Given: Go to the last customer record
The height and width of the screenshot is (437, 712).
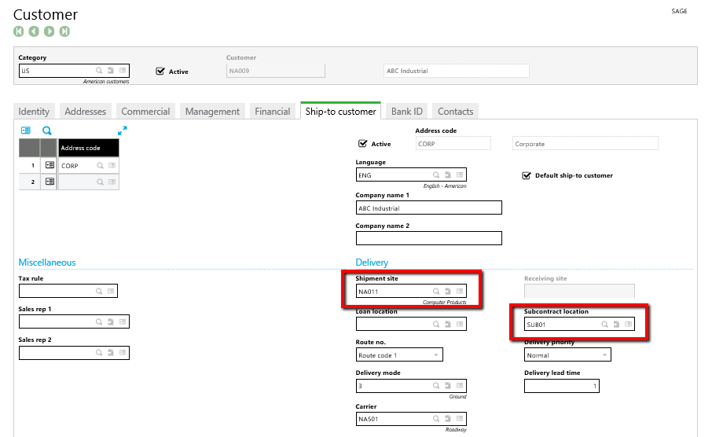Looking at the screenshot, I should tap(64, 31).
